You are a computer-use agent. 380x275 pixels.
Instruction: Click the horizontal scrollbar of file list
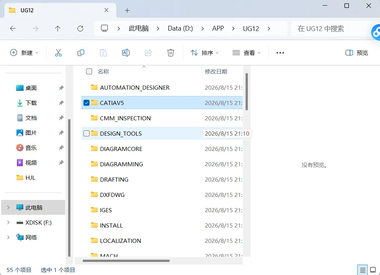point(126,261)
